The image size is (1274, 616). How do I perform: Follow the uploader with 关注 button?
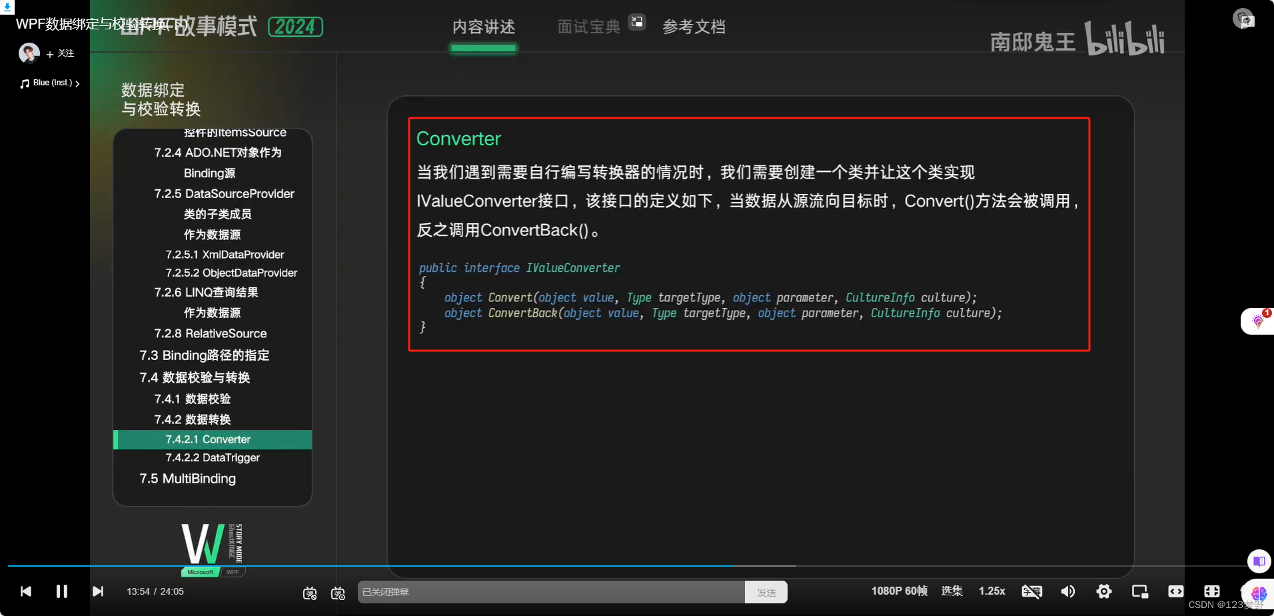click(x=61, y=53)
